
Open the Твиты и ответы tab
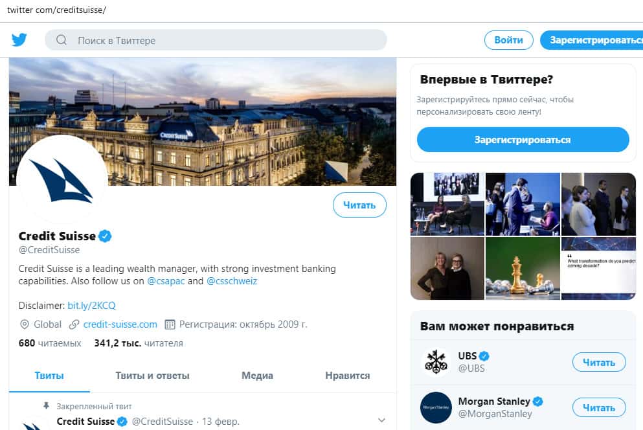(152, 376)
